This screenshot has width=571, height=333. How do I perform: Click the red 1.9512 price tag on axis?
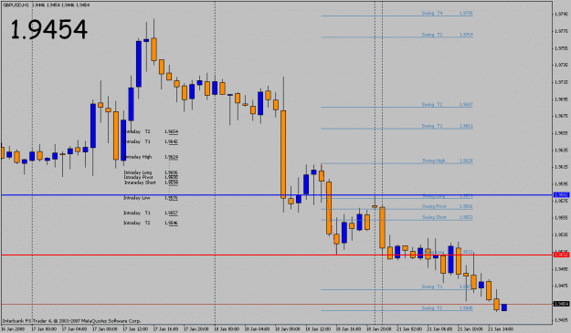(561, 255)
